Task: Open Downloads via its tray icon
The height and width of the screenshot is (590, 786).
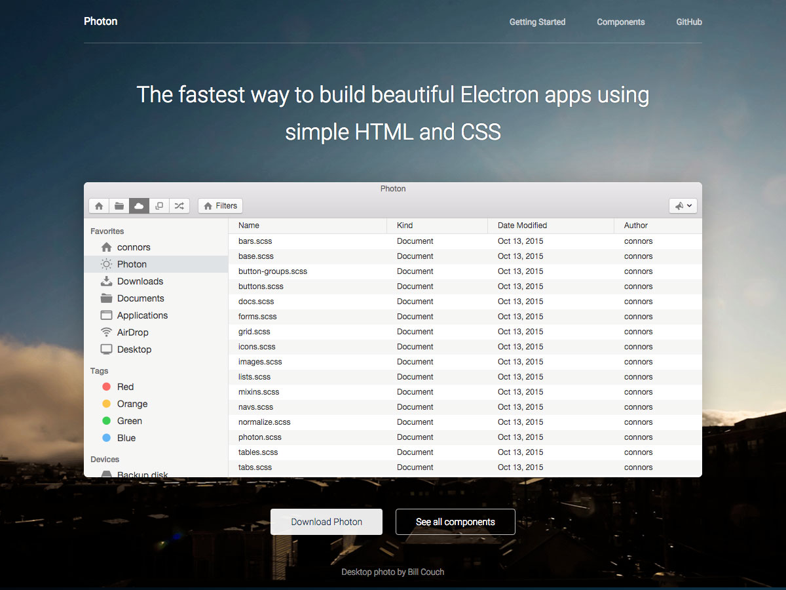Action: coord(106,281)
